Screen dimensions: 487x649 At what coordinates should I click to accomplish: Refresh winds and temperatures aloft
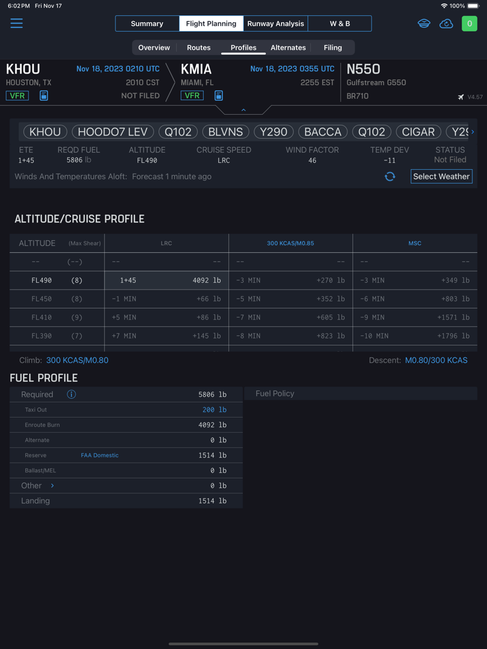coord(390,177)
